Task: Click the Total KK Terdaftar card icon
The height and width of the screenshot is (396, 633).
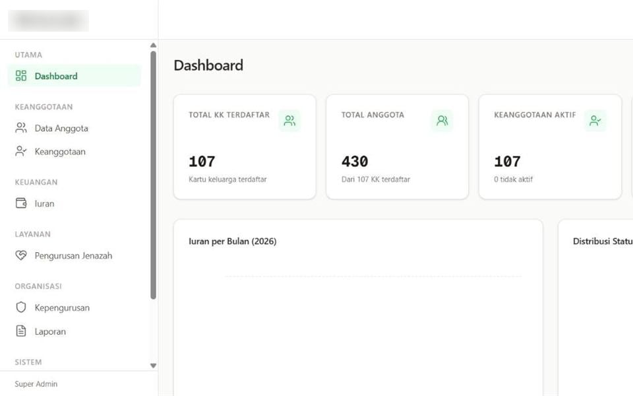Action: [289, 120]
